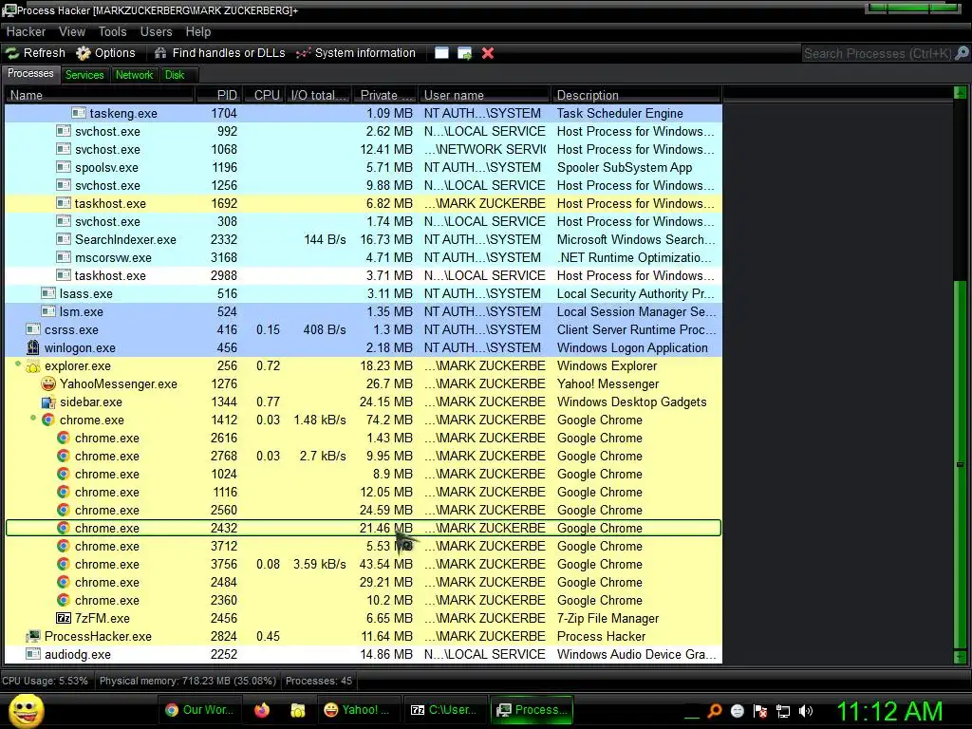
Task: Select the PID 2484 cell
Action: (224, 582)
